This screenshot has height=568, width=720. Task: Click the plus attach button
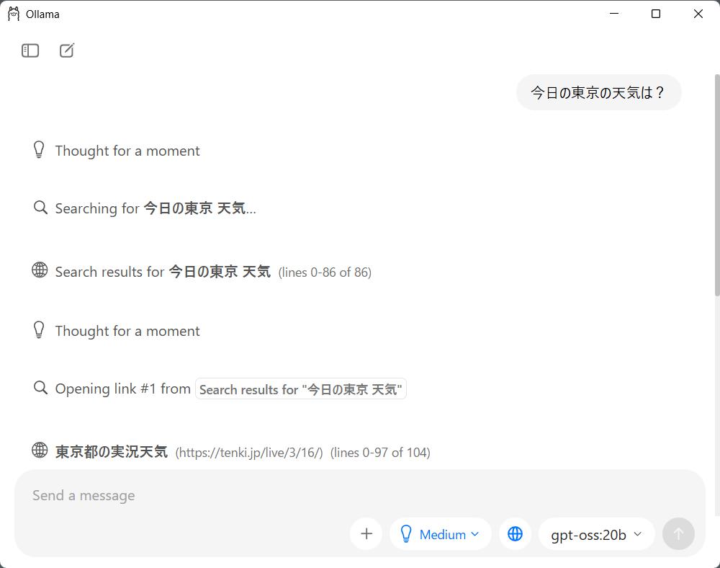tap(366, 533)
